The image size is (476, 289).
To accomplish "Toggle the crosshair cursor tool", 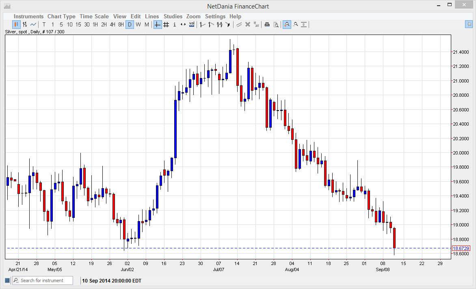I will click(x=158, y=25).
